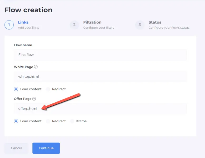Select Redirect for White Page
The width and height of the screenshot is (205, 158).
48,89
